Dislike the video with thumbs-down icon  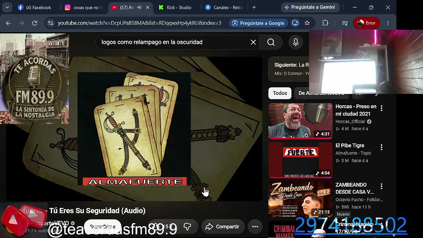pos(187,226)
